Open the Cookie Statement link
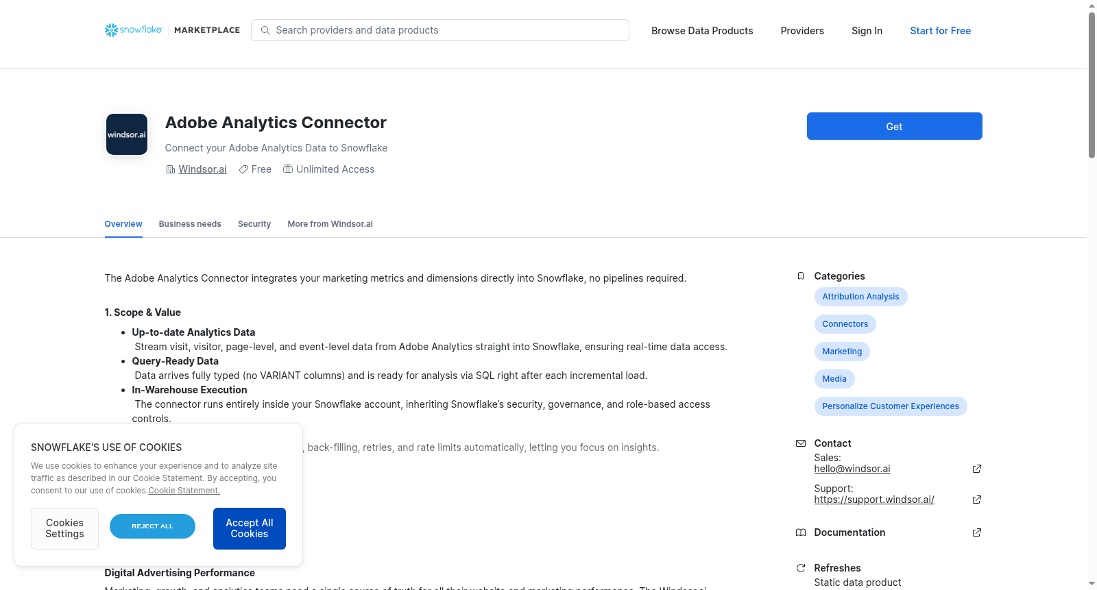Screen dimensions: 1097x590 pos(184,491)
